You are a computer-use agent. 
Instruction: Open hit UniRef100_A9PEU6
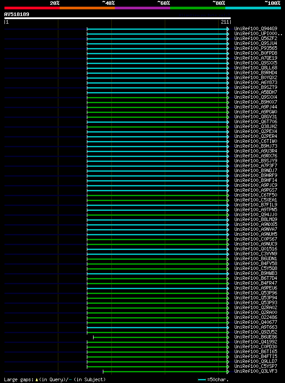(x=256, y=288)
